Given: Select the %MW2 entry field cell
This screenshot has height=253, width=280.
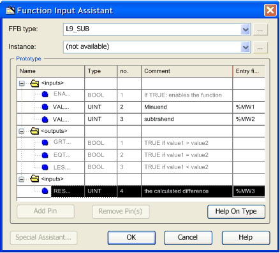Looking at the screenshot, I should point(249,119).
